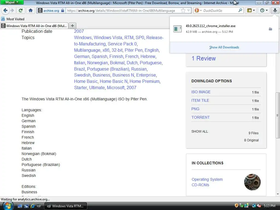
Task: Open the Service Pack 0 topic link
Action: (x=122, y=44)
